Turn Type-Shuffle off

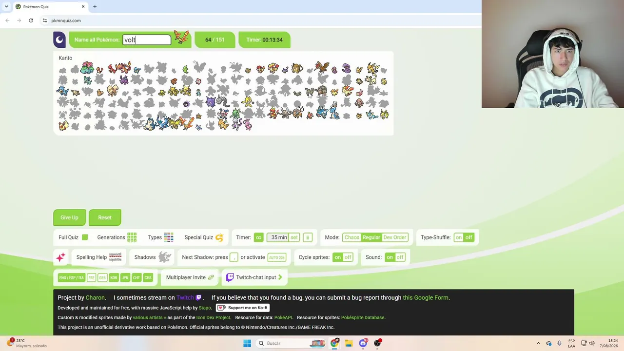click(468, 237)
